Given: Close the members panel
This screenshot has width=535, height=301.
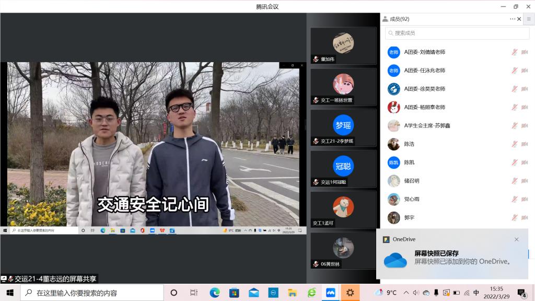Looking at the screenshot, I should coord(519,19).
